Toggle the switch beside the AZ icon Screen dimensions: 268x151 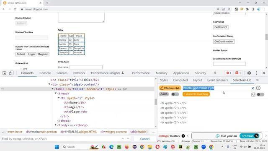coord(260,94)
